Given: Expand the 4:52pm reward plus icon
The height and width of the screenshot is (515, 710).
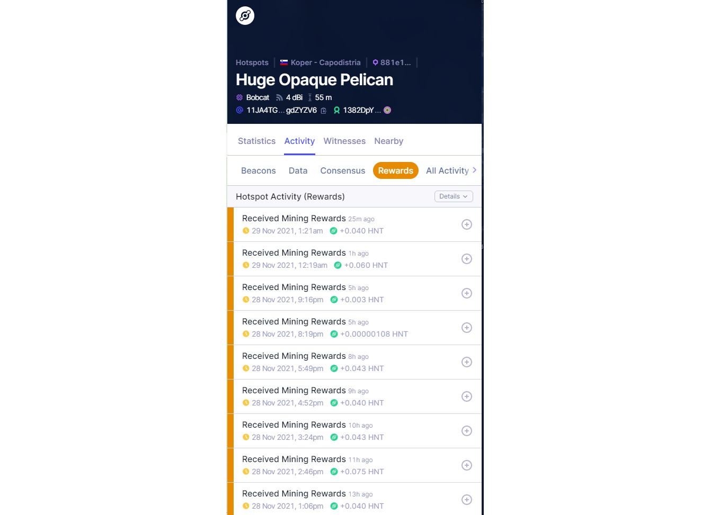Looking at the screenshot, I should click(467, 396).
